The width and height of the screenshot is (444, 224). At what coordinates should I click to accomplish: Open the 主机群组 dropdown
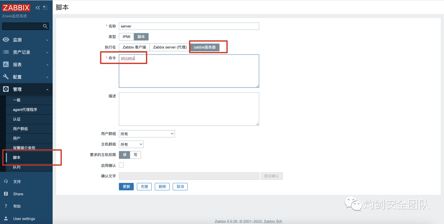click(x=131, y=144)
